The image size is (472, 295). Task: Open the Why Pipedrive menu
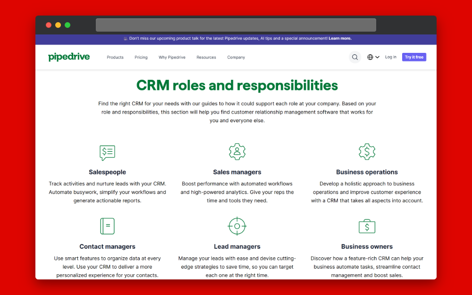pyautogui.click(x=172, y=57)
